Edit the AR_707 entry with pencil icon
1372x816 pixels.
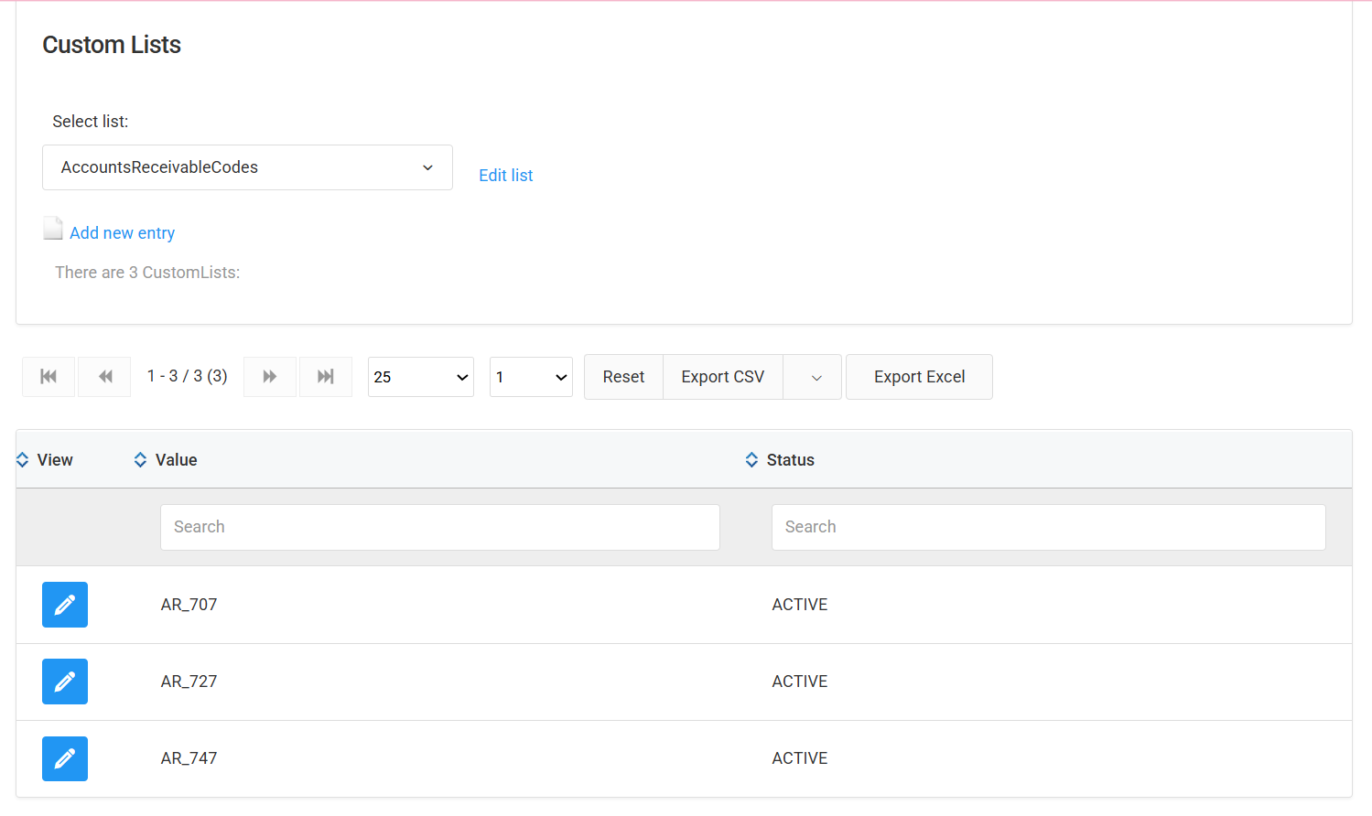click(x=65, y=605)
